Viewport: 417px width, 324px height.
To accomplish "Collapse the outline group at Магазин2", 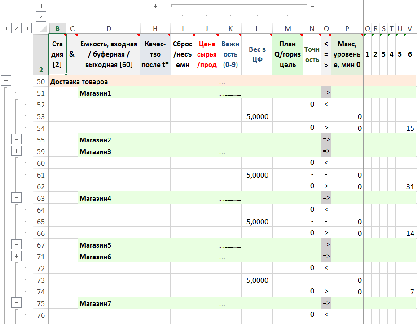I will [x=16, y=140].
